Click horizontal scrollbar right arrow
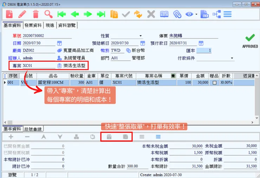Image resolution: width=260 pixels, height=178 pixels. pos(252,122)
